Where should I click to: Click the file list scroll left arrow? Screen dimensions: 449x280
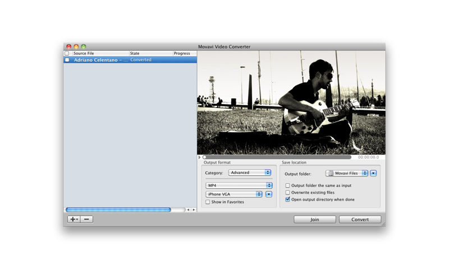[188, 209]
